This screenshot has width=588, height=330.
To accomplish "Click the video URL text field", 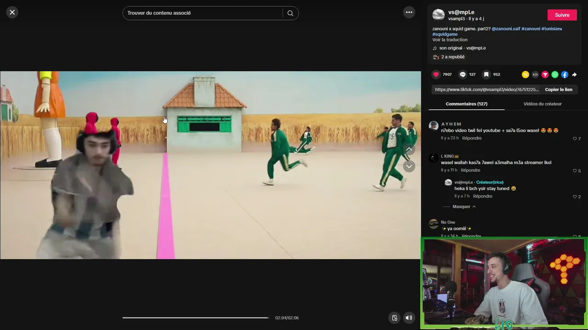I will [x=486, y=90].
